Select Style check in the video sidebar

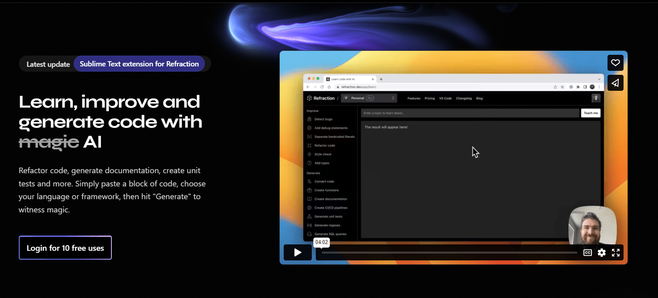(x=323, y=154)
